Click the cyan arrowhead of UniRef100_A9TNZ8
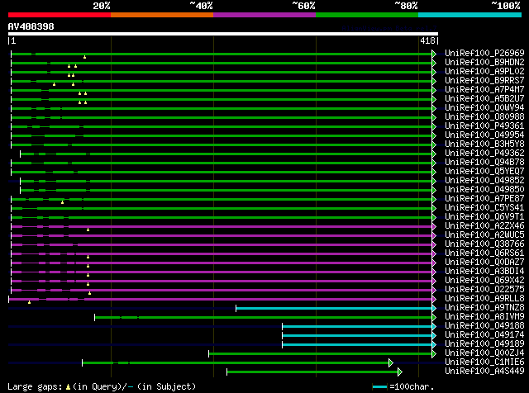 [x=434, y=309]
